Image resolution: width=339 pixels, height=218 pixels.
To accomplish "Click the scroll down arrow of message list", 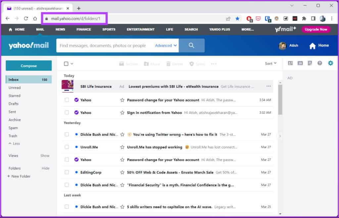I will (x=280, y=214).
